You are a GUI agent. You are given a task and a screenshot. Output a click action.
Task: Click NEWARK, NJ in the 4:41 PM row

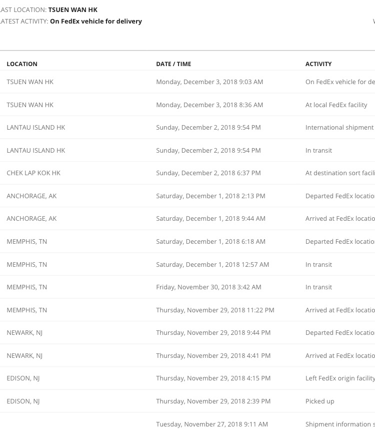pos(24,356)
